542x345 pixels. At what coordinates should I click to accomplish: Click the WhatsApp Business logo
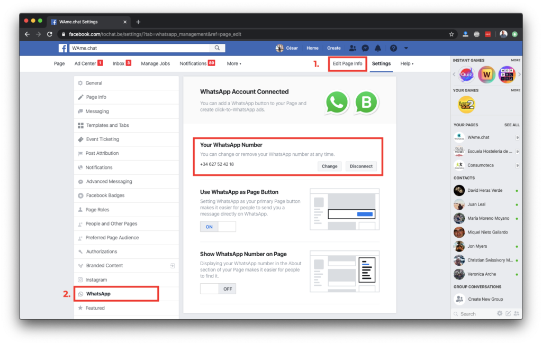click(x=366, y=102)
